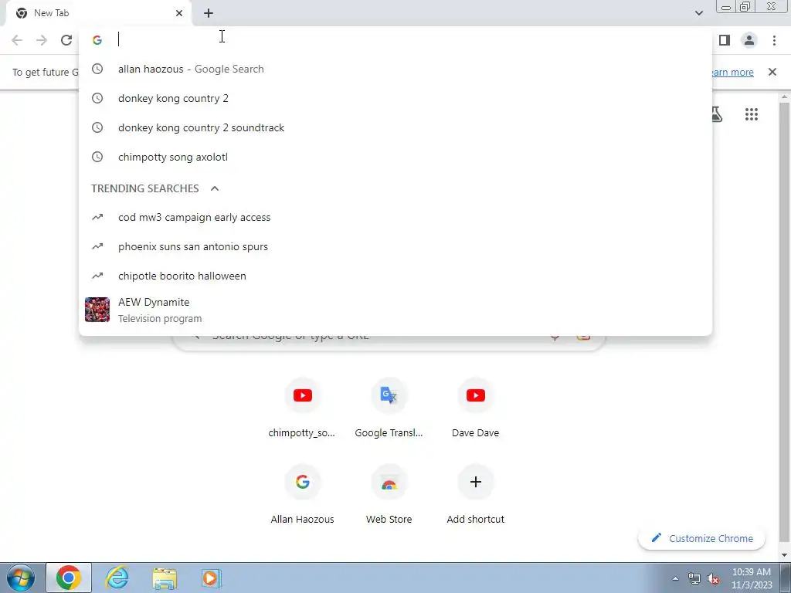Open the Windows Start menu
The width and height of the screenshot is (791, 593).
point(21,578)
